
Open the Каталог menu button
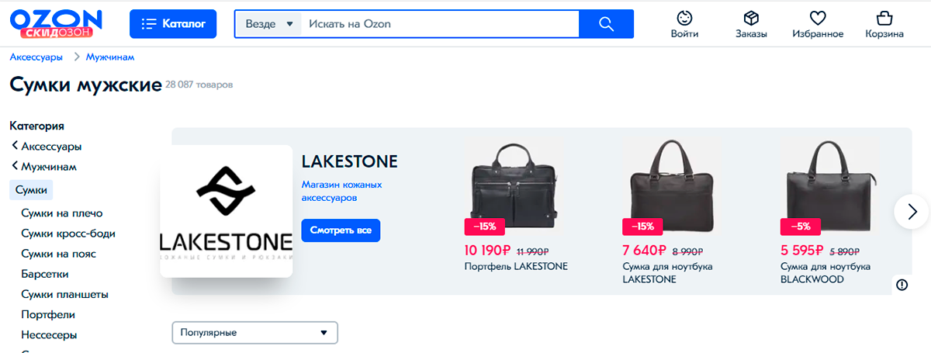[x=174, y=24]
